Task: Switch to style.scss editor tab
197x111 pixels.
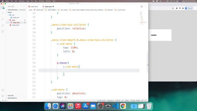Action: [x=48, y=6]
